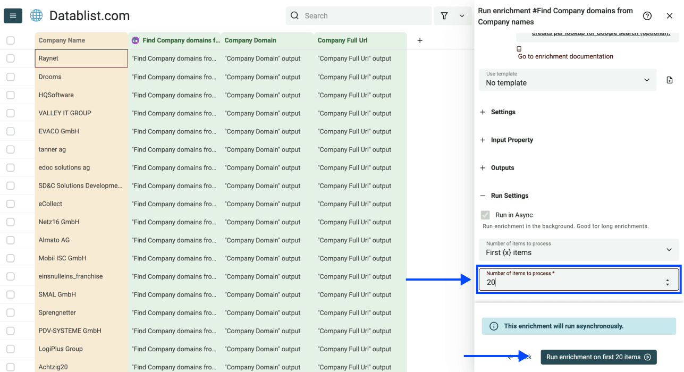This screenshot has height=372, width=684.
Task: Open the Number of items to process dropdown
Action: tap(579, 250)
